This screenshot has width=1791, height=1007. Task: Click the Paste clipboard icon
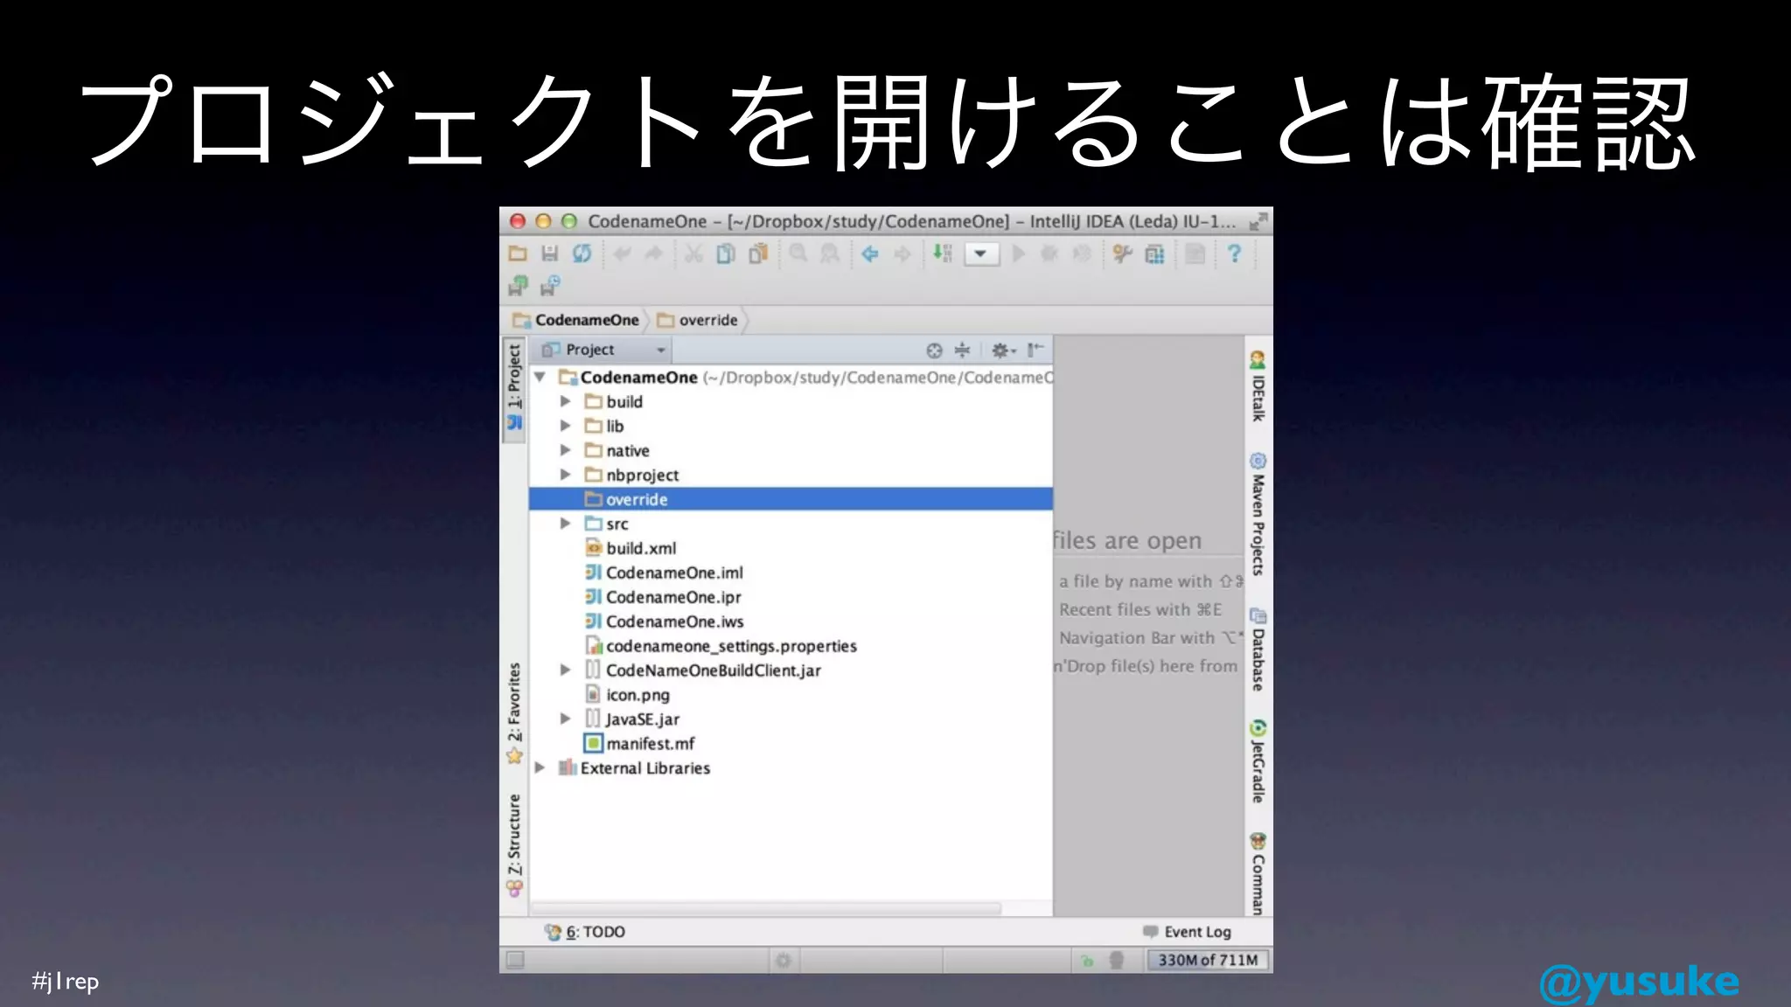point(758,253)
